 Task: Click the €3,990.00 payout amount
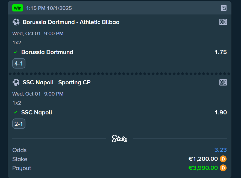(x=203, y=168)
